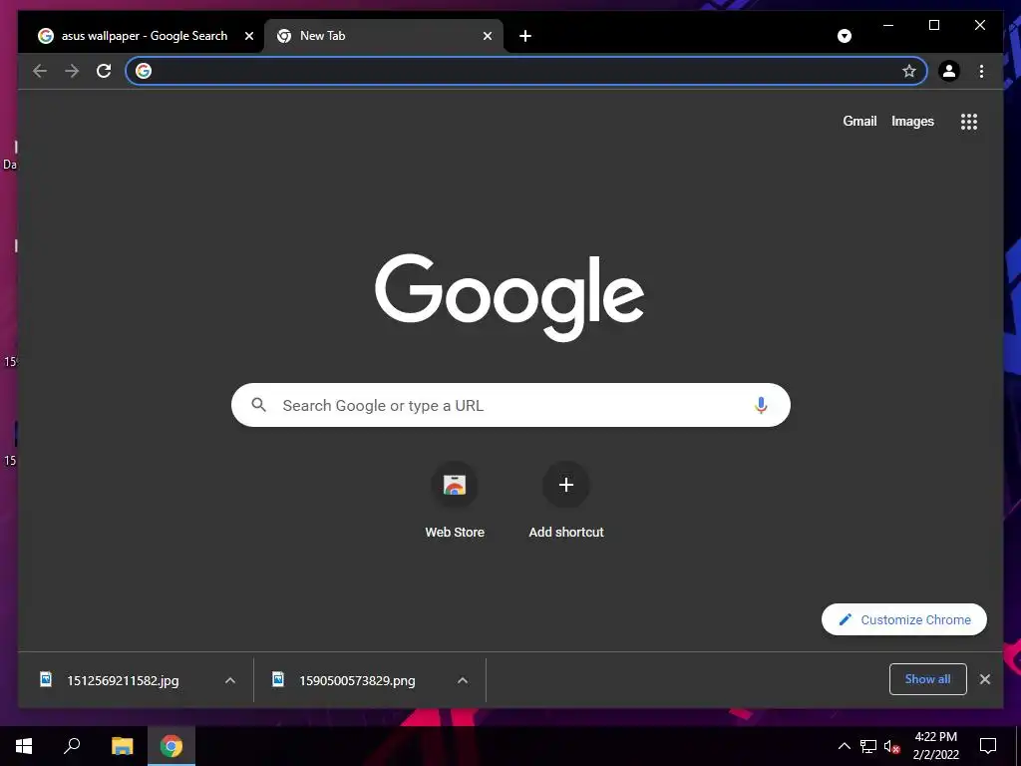Expand options for 1512569211582.jpg download
The height and width of the screenshot is (766, 1021).
click(x=230, y=680)
